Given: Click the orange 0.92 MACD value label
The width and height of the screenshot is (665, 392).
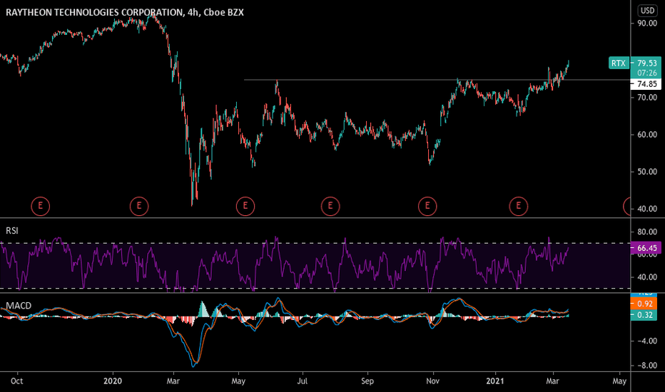Looking at the screenshot, I should [644, 304].
